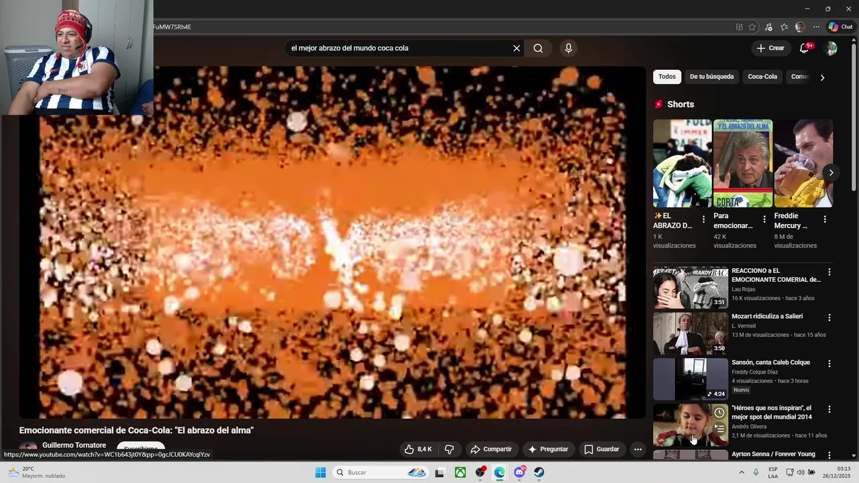Clear the YouTube search box text
The image size is (859, 483).
pyautogui.click(x=517, y=48)
